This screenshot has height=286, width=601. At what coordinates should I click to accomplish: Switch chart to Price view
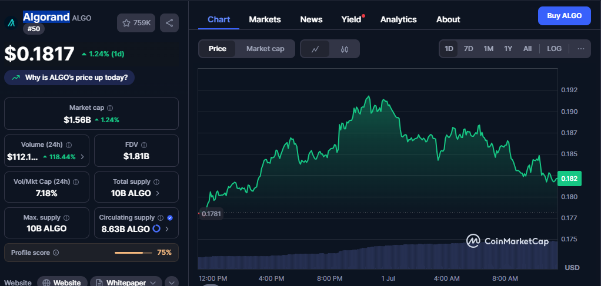tap(218, 49)
